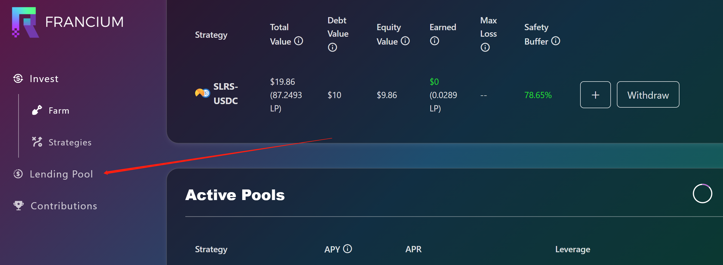Viewport: 723px width, 265px height.
Task: Click the Francium logo icon
Action: 25,22
